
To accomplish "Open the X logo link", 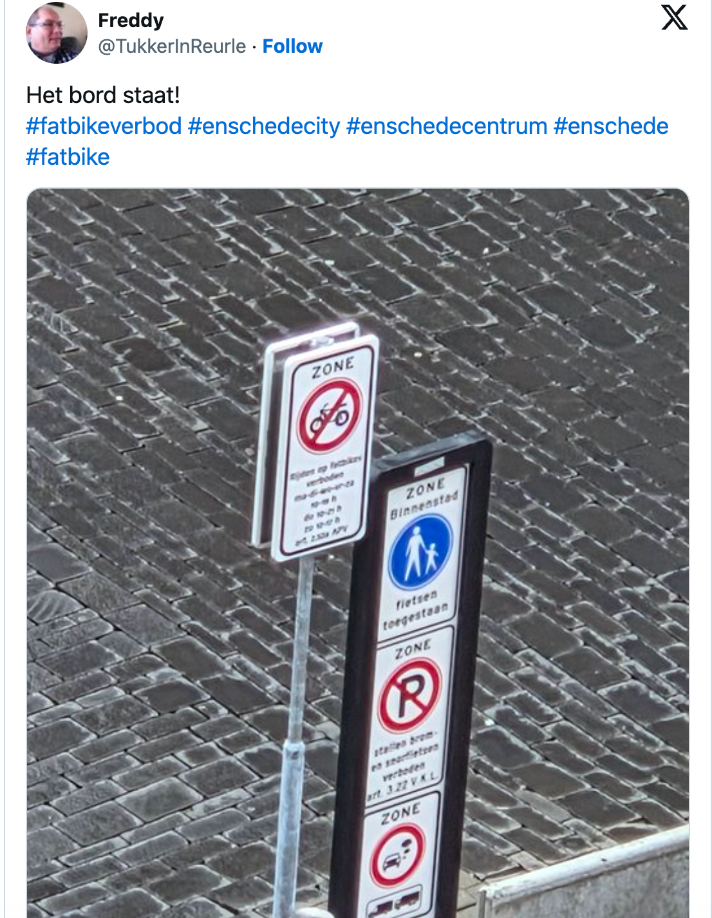I will tap(674, 17).
